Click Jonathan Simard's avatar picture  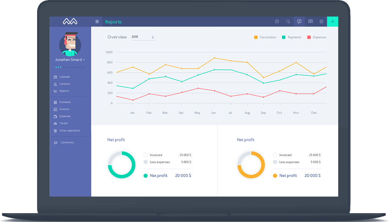click(x=70, y=44)
